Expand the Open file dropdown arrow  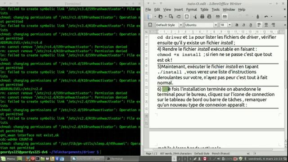166,17
